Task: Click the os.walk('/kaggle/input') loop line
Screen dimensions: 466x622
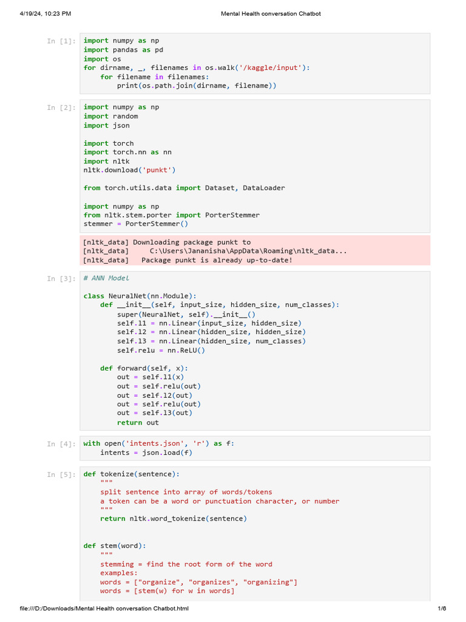Action: [x=197, y=67]
